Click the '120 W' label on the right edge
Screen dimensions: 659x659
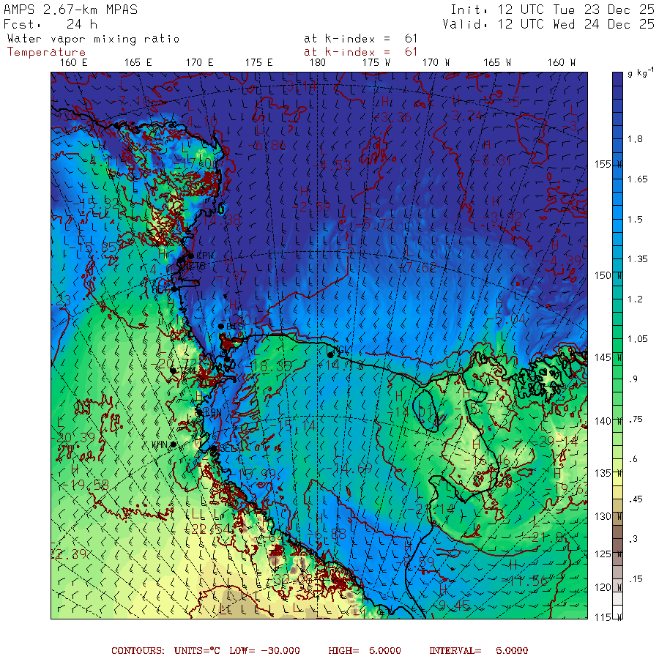(608, 587)
